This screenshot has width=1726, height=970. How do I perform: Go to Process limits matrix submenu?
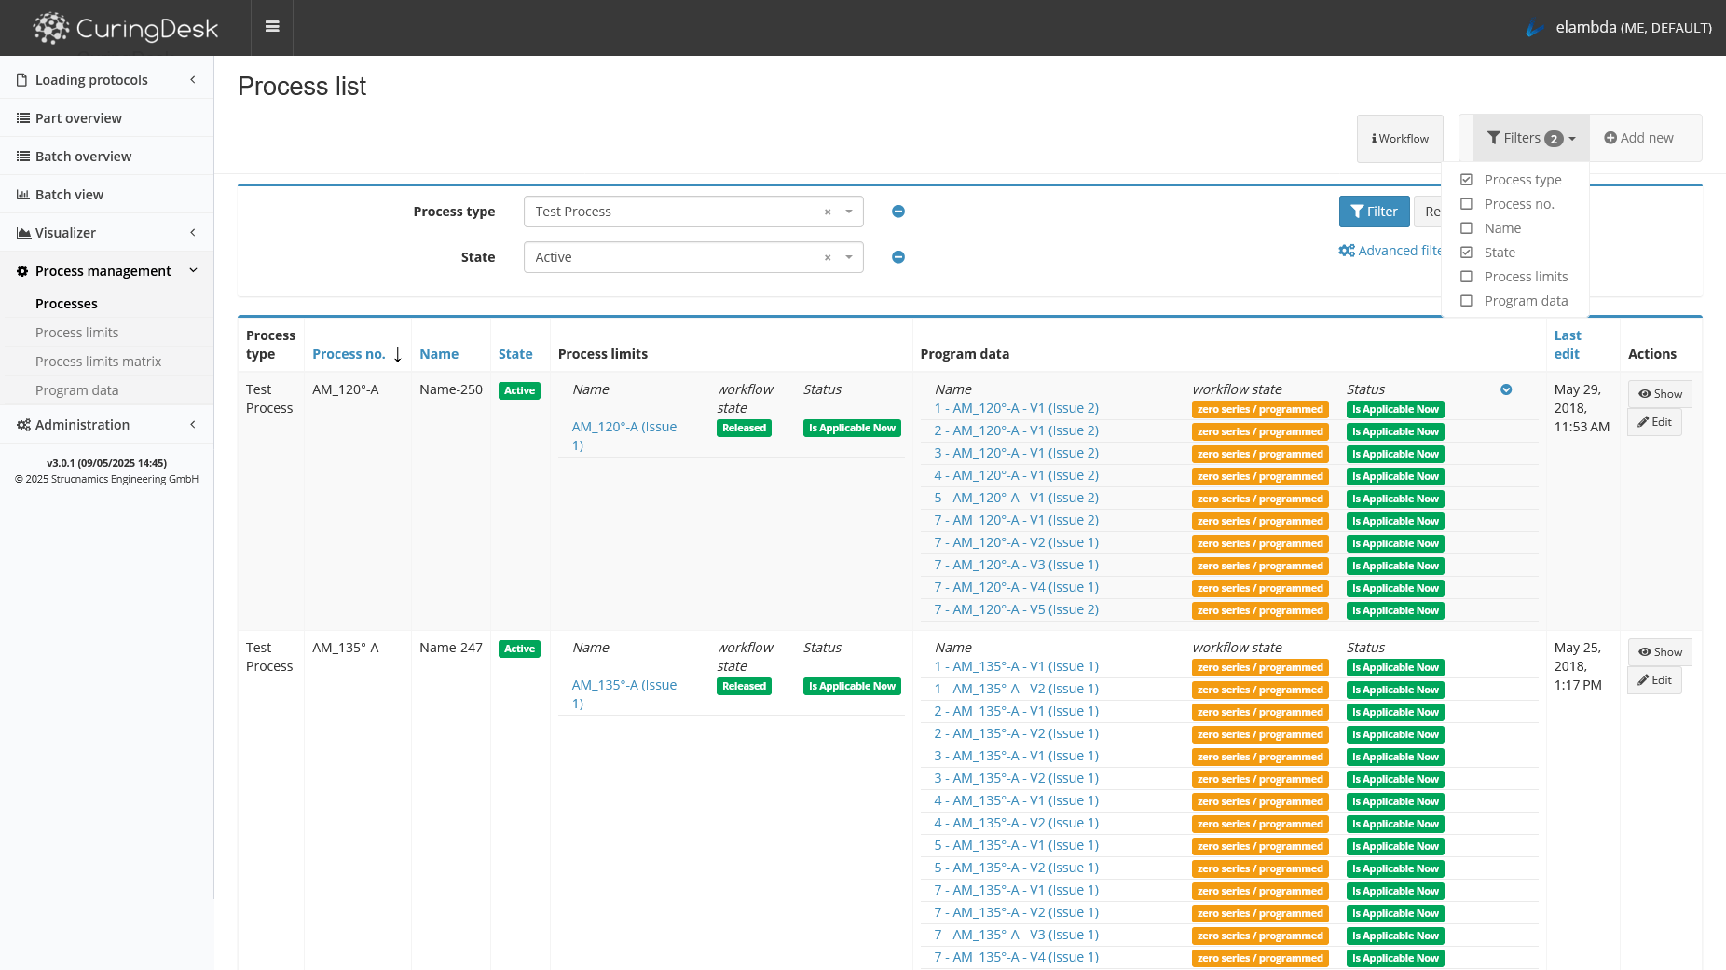click(x=98, y=362)
